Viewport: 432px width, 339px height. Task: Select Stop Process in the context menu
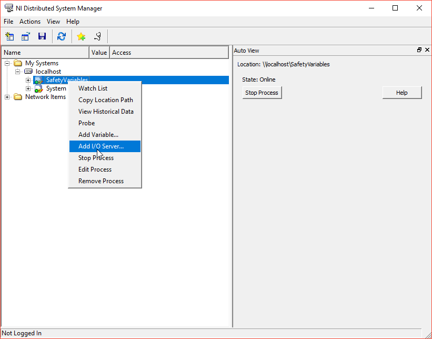tap(105, 158)
